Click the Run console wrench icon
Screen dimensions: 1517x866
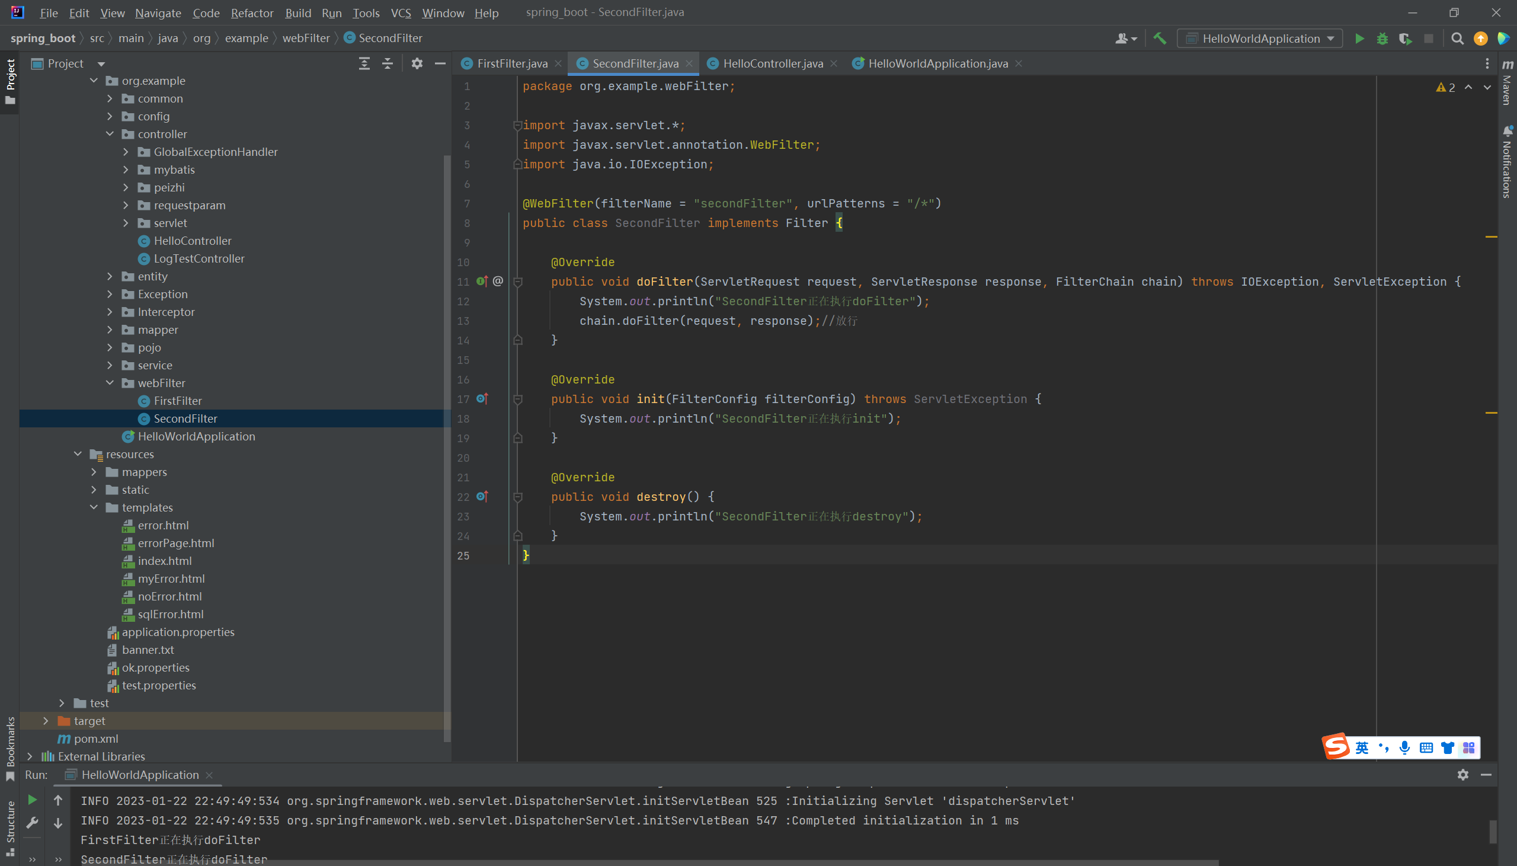pos(33,823)
